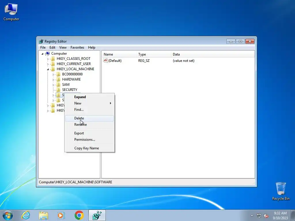Image resolution: width=295 pixels, height=221 pixels.
Task: Click the network tray icon
Action: pos(259,216)
